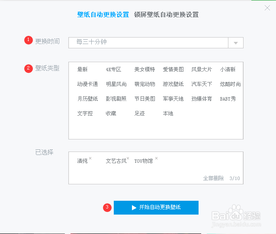Select the 美女模特 category

pos(144,70)
